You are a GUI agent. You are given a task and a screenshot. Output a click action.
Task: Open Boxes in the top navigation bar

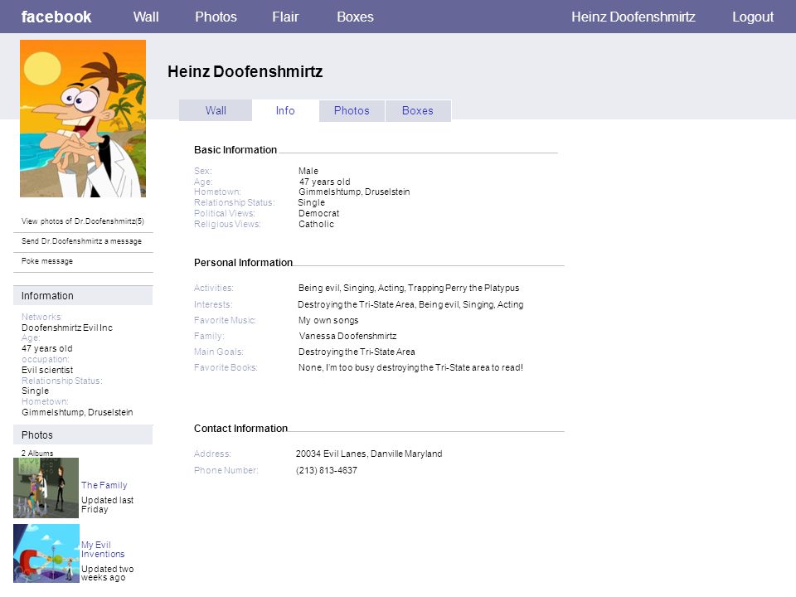point(355,17)
